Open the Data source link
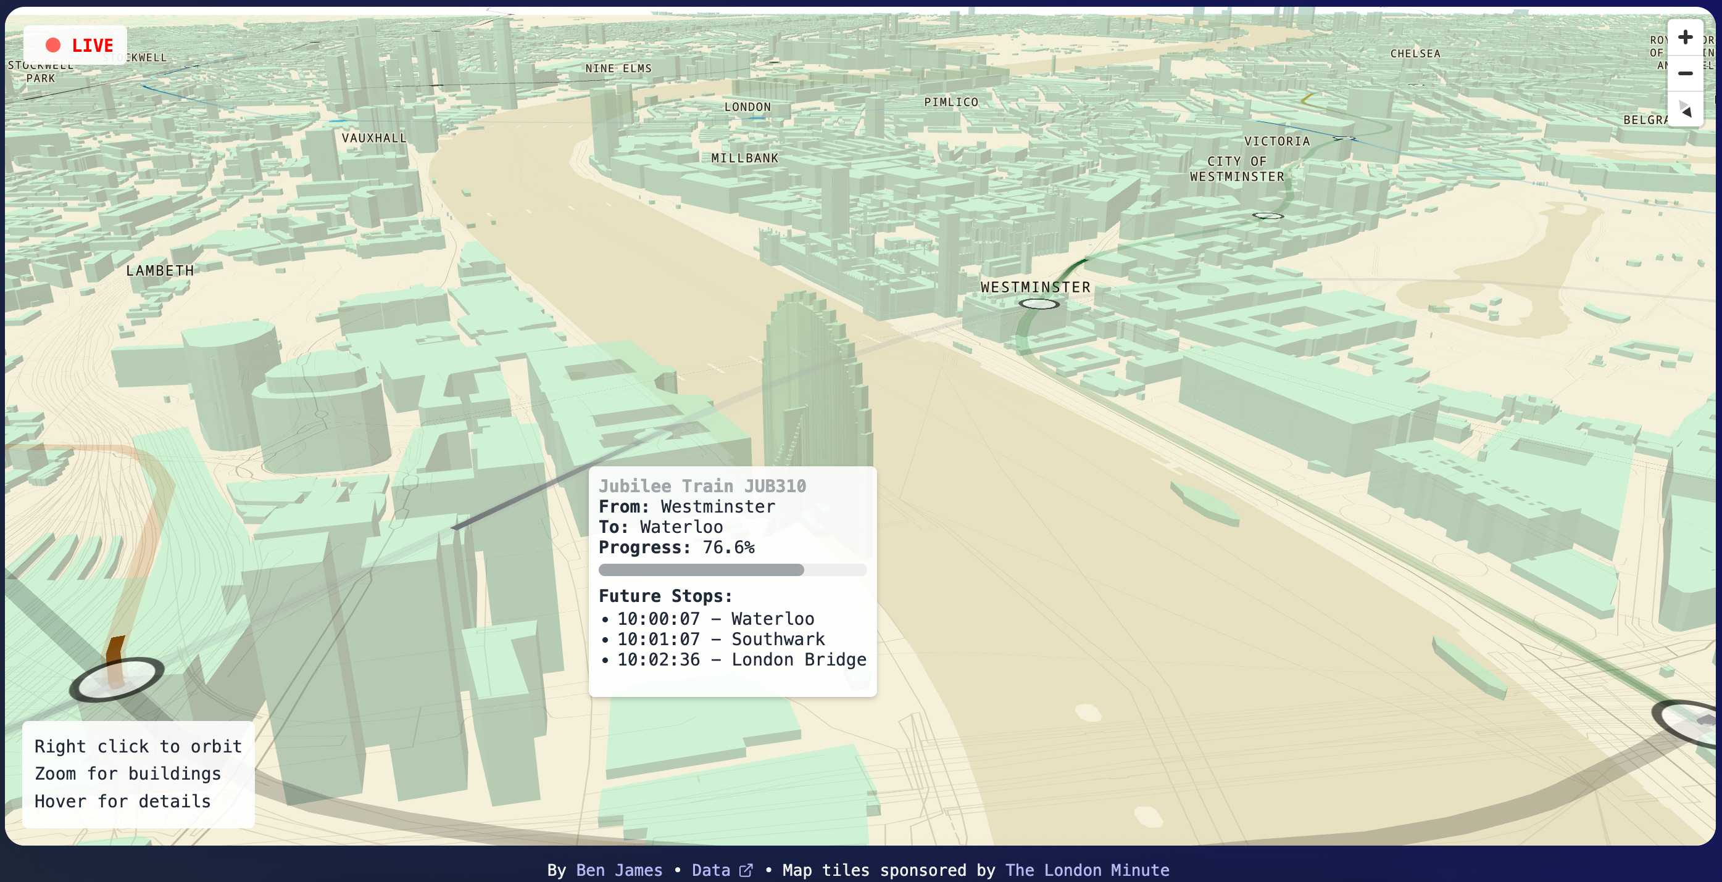Viewport: 1722px width, 882px height. click(x=710, y=870)
